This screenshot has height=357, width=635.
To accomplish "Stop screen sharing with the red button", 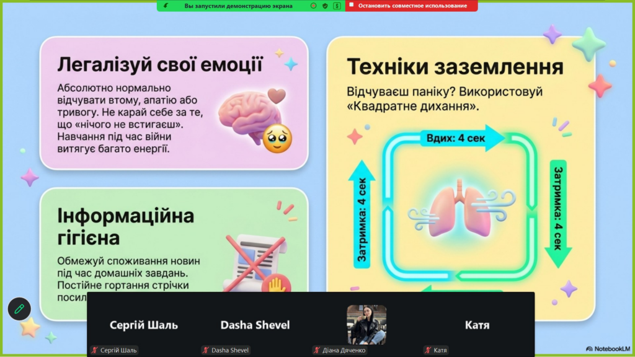I will 411,6.
